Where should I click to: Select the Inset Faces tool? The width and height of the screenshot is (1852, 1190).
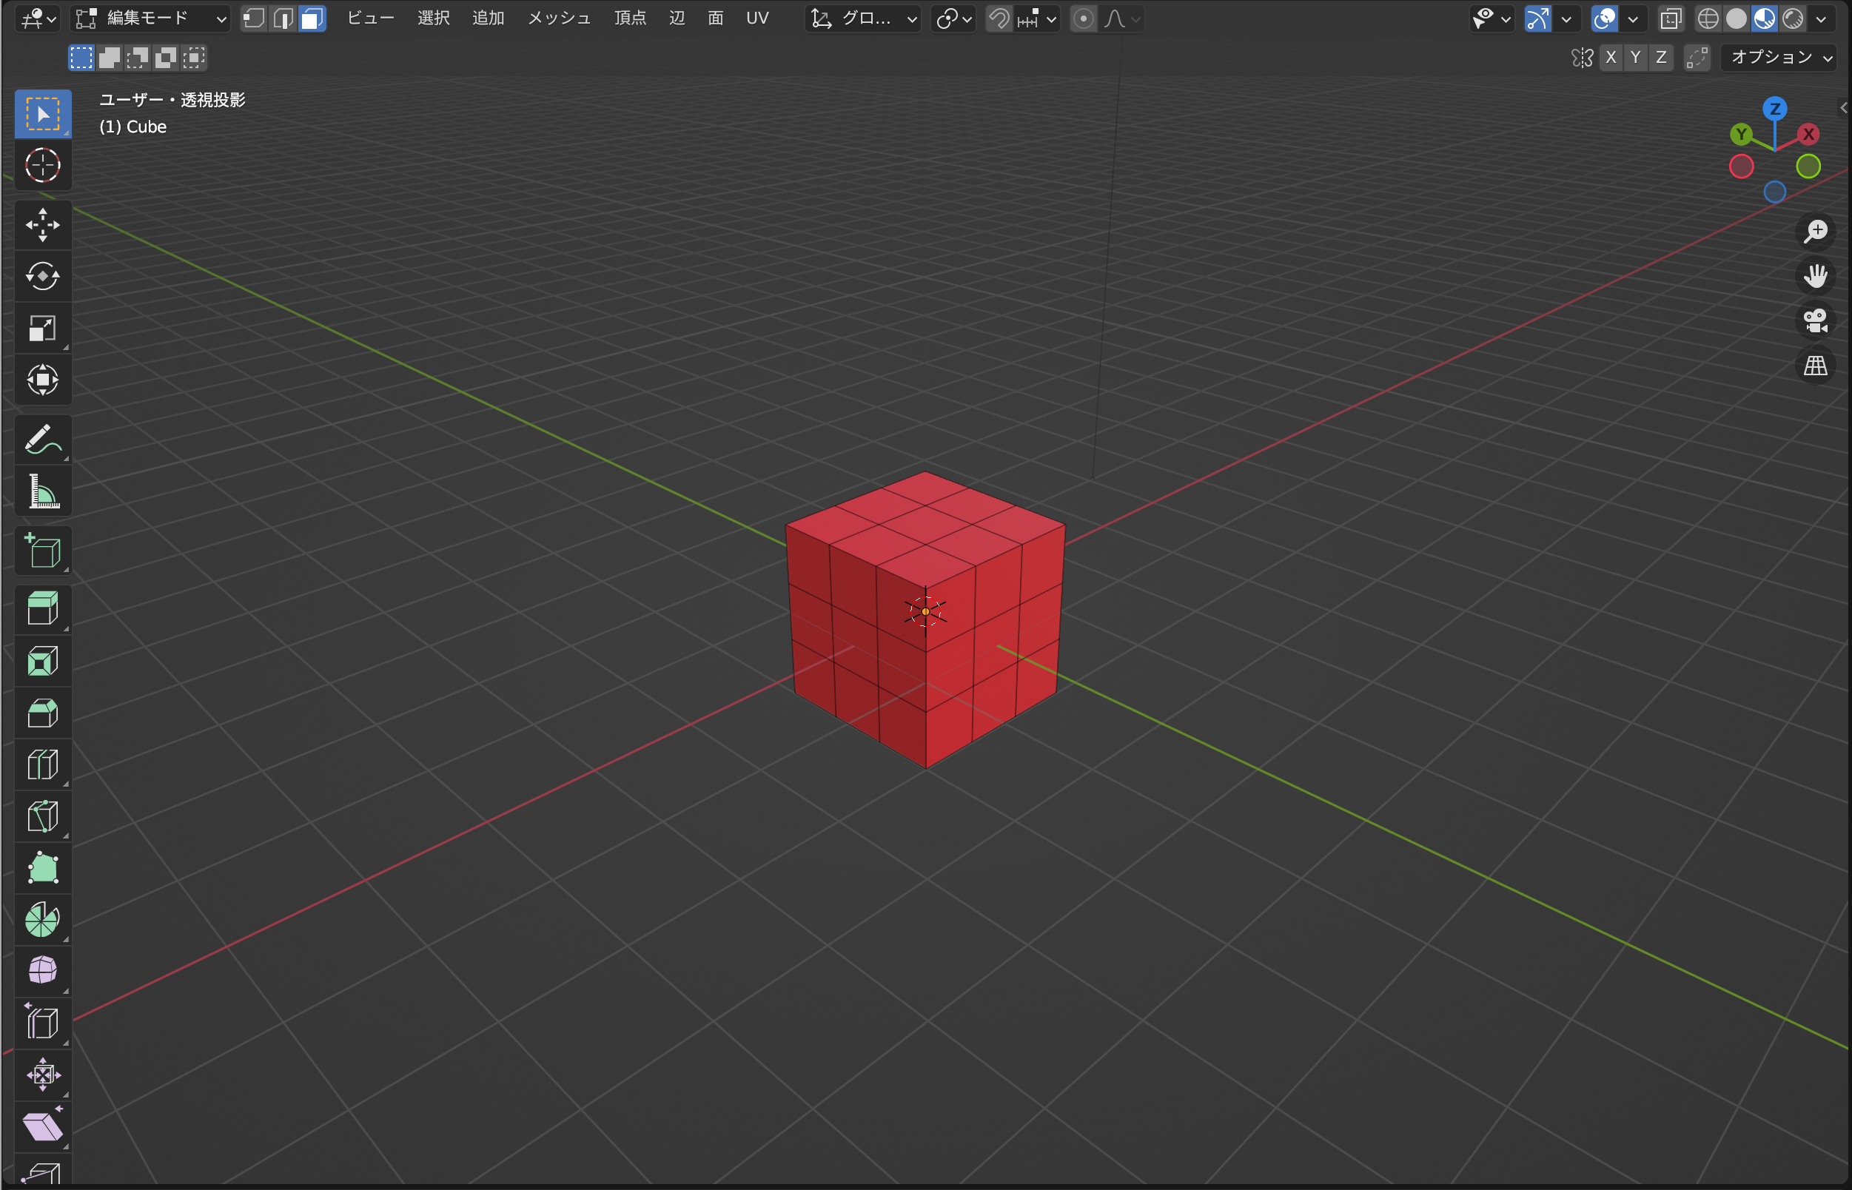point(42,662)
